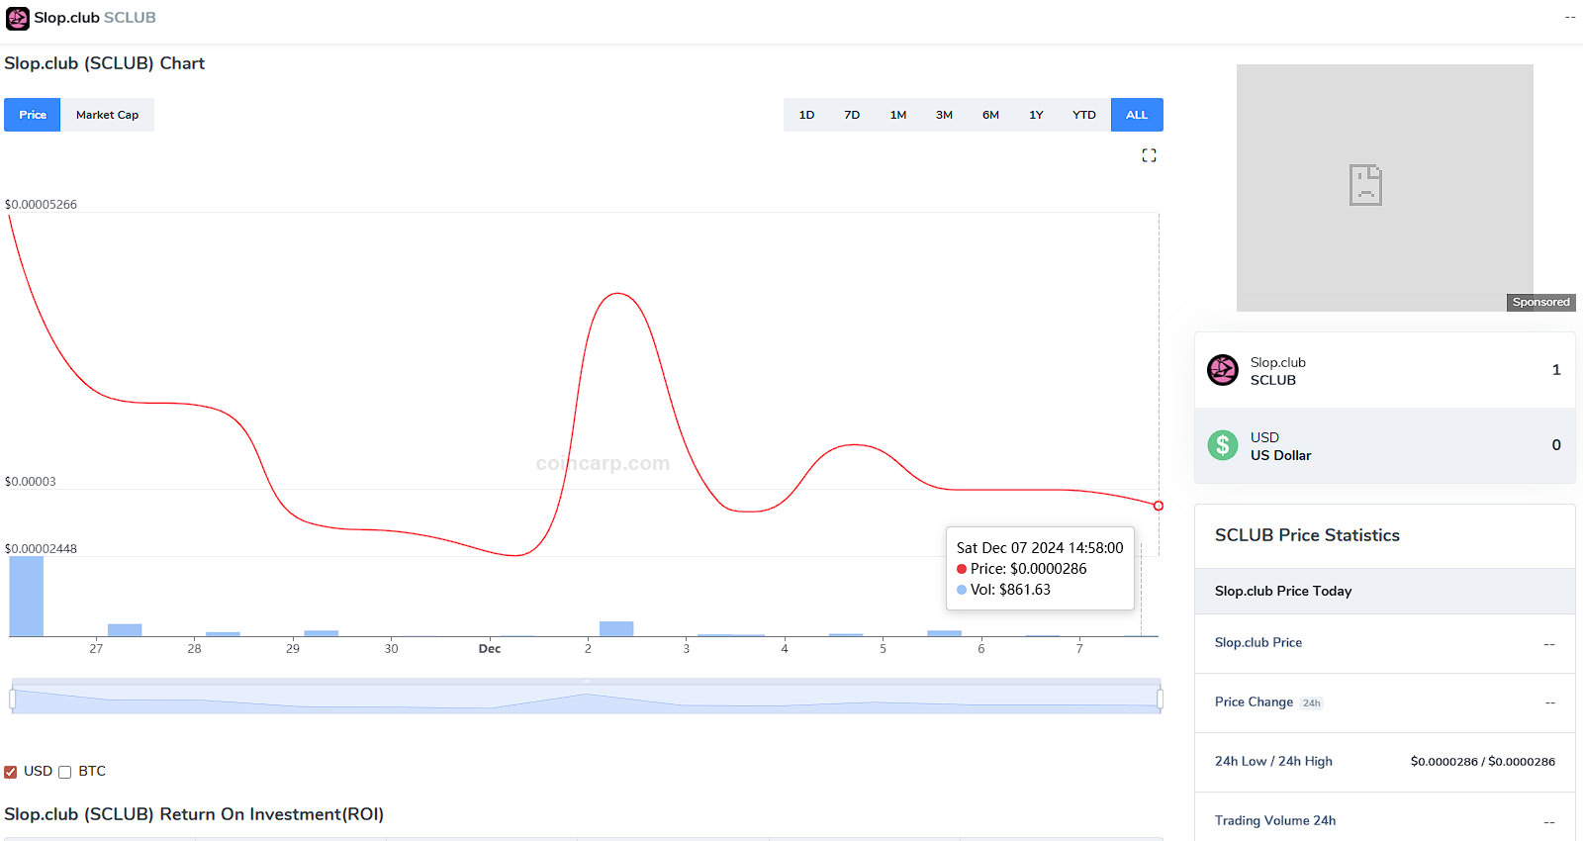Enable the BTC currency checkbox
The image size is (1583, 841).
65,772
